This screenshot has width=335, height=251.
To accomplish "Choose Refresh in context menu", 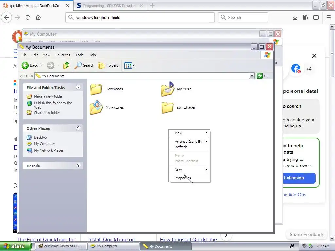I will (189, 147).
